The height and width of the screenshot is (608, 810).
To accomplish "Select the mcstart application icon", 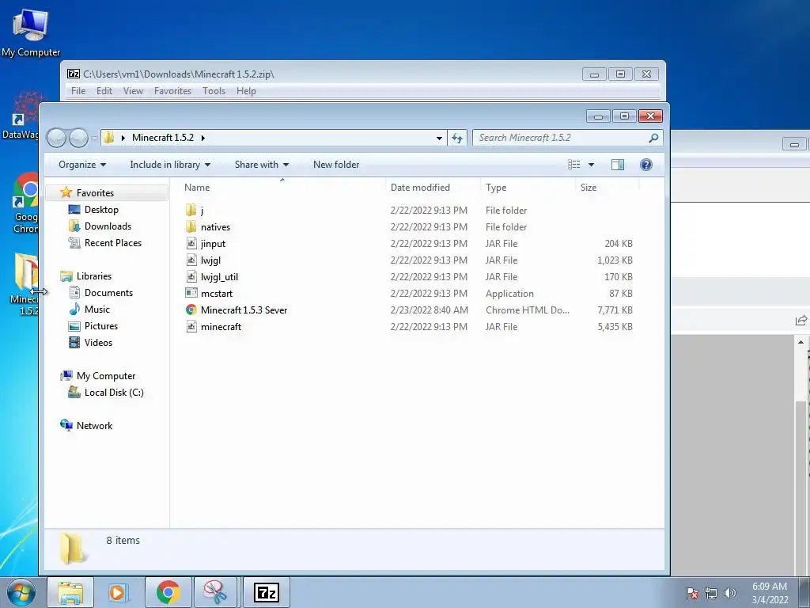I will [x=191, y=293].
